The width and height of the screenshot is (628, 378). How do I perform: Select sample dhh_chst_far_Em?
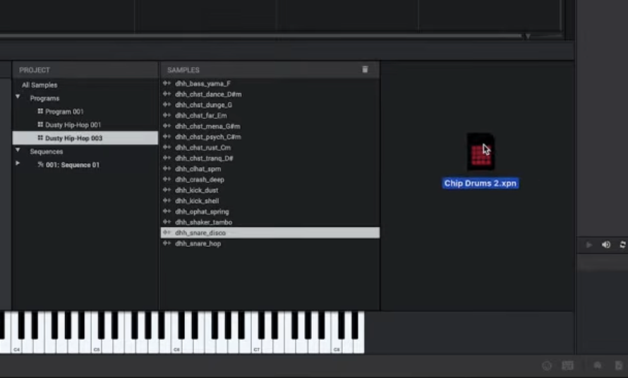point(201,116)
